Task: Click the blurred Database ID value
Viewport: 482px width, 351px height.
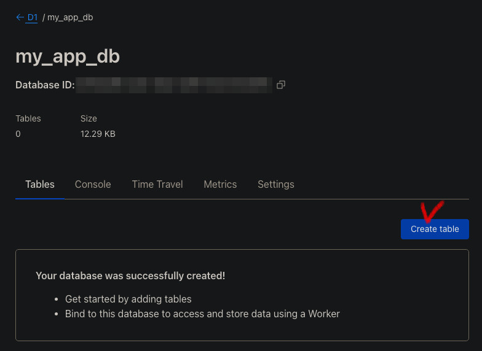Action: click(x=174, y=85)
